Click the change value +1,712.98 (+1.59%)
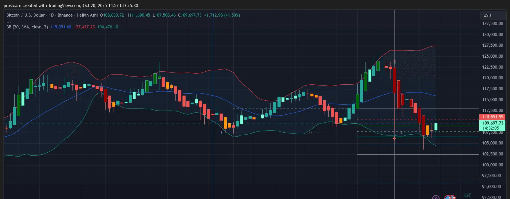The height and width of the screenshot is (199, 510). coord(222,15)
